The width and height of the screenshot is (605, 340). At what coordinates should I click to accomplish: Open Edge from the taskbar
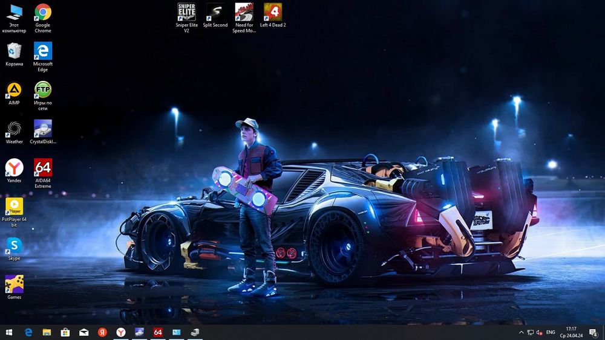point(28,332)
